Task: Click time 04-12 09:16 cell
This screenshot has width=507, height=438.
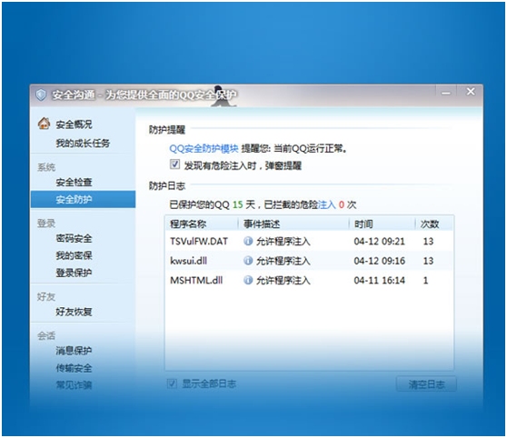Action: [379, 261]
